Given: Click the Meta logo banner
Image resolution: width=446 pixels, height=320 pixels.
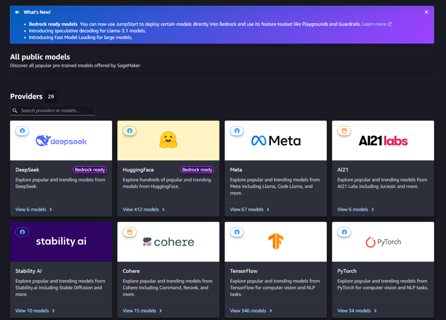Looking at the screenshot, I should [x=276, y=140].
